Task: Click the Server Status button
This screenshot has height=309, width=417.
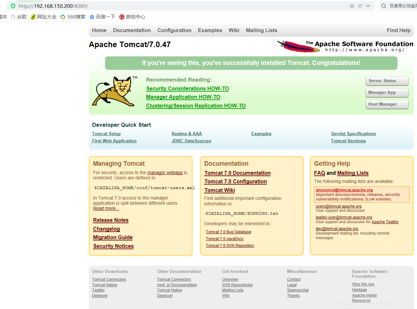Action: 387,81
